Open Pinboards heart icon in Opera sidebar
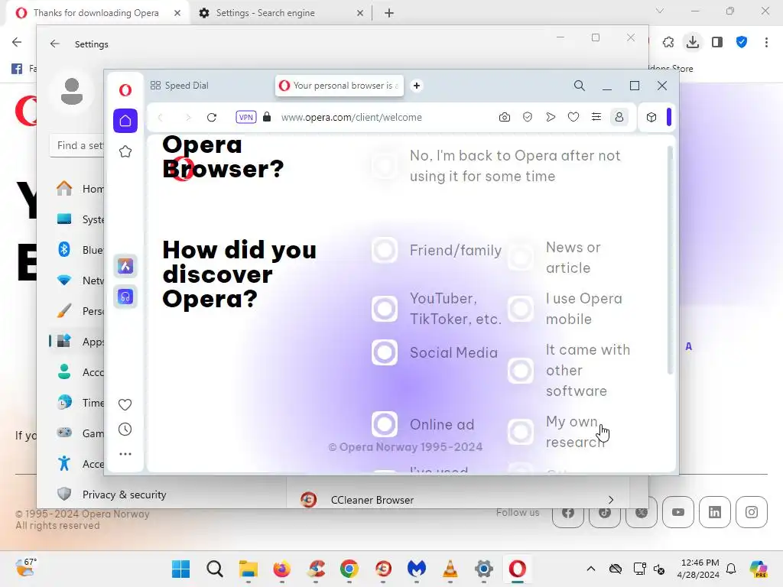This screenshot has height=587, width=783. click(x=125, y=404)
